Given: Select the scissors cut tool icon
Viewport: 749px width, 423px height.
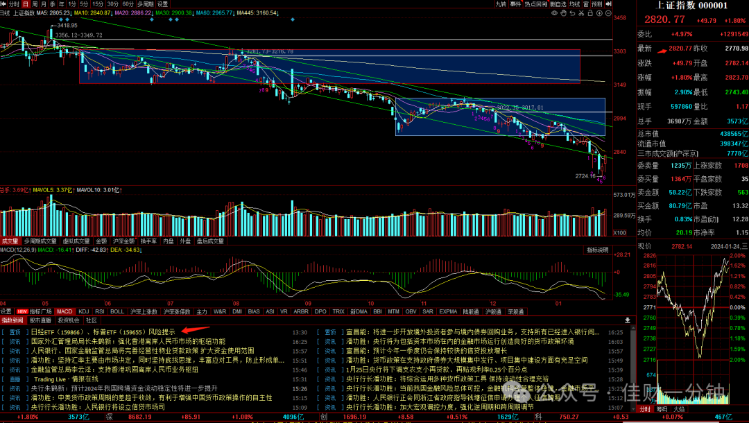Looking at the screenshot, I should pyautogui.click(x=581, y=13).
